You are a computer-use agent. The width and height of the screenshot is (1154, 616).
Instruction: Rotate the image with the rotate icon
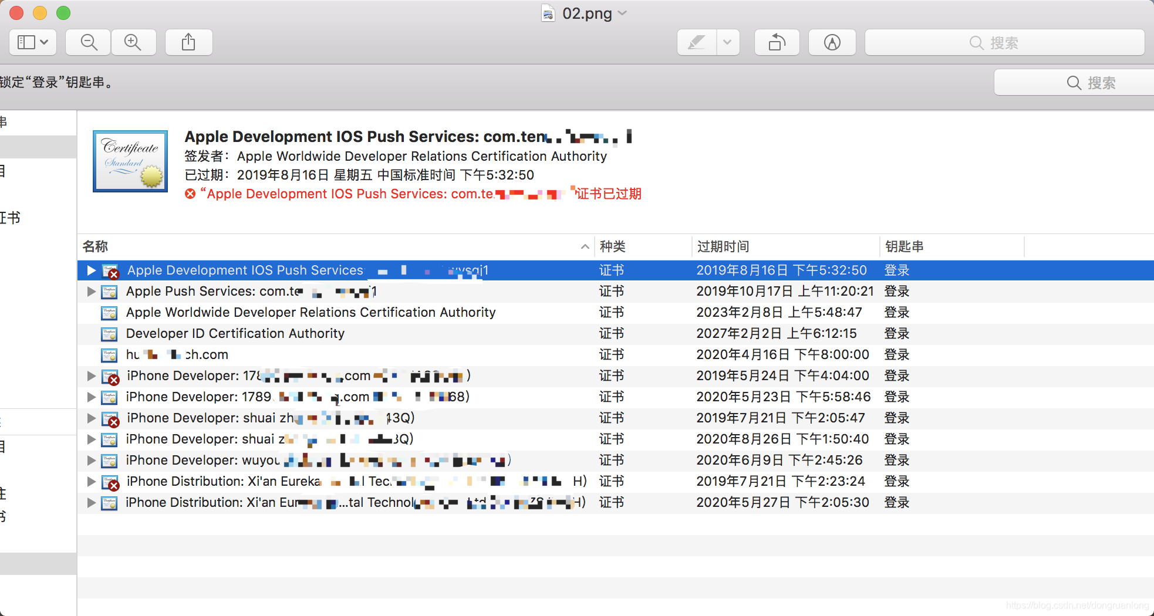[x=777, y=42]
